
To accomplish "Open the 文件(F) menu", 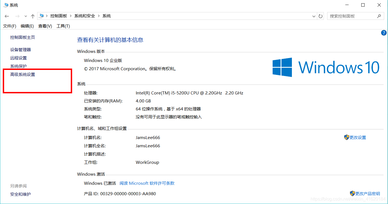I will point(10,26).
